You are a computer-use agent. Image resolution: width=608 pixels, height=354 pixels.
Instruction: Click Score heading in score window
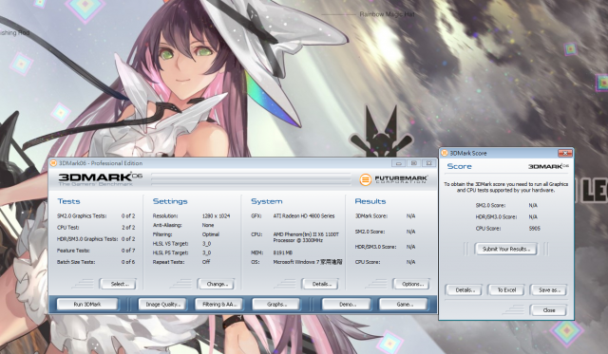click(460, 166)
